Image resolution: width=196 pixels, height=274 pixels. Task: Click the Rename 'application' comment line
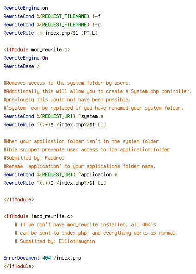coord(80,166)
